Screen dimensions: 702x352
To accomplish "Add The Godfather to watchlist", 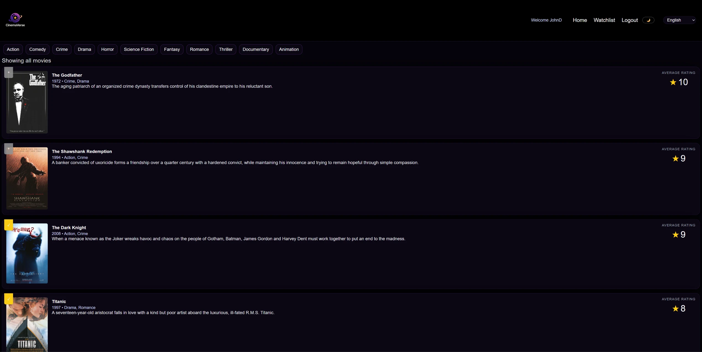I will [9, 72].
